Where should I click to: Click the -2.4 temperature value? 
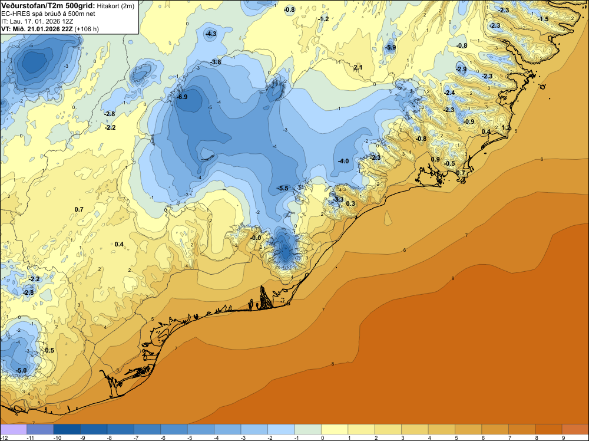pyautogui.click(x=449, y=93)
